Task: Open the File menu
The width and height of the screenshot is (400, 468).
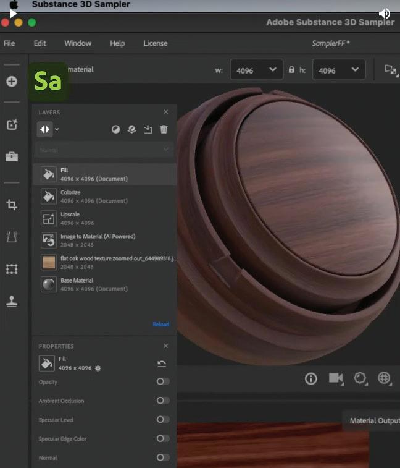Action: point(9,43)
